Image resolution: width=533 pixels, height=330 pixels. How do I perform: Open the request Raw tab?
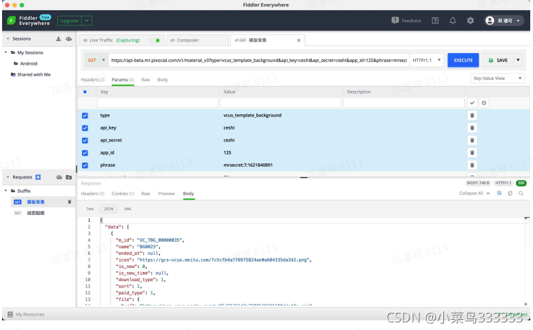coord(145,80)
